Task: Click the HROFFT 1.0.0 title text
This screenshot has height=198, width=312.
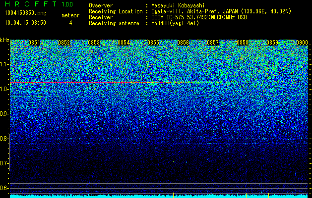Action: point(39,4)
